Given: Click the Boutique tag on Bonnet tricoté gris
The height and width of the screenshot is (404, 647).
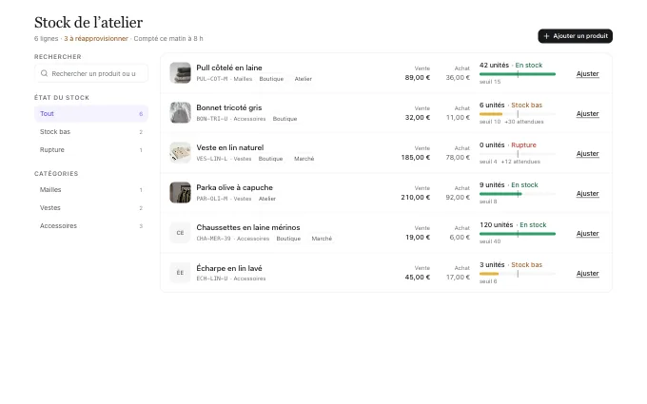Looking at the screenshot, I should click(x=284, y=119).
